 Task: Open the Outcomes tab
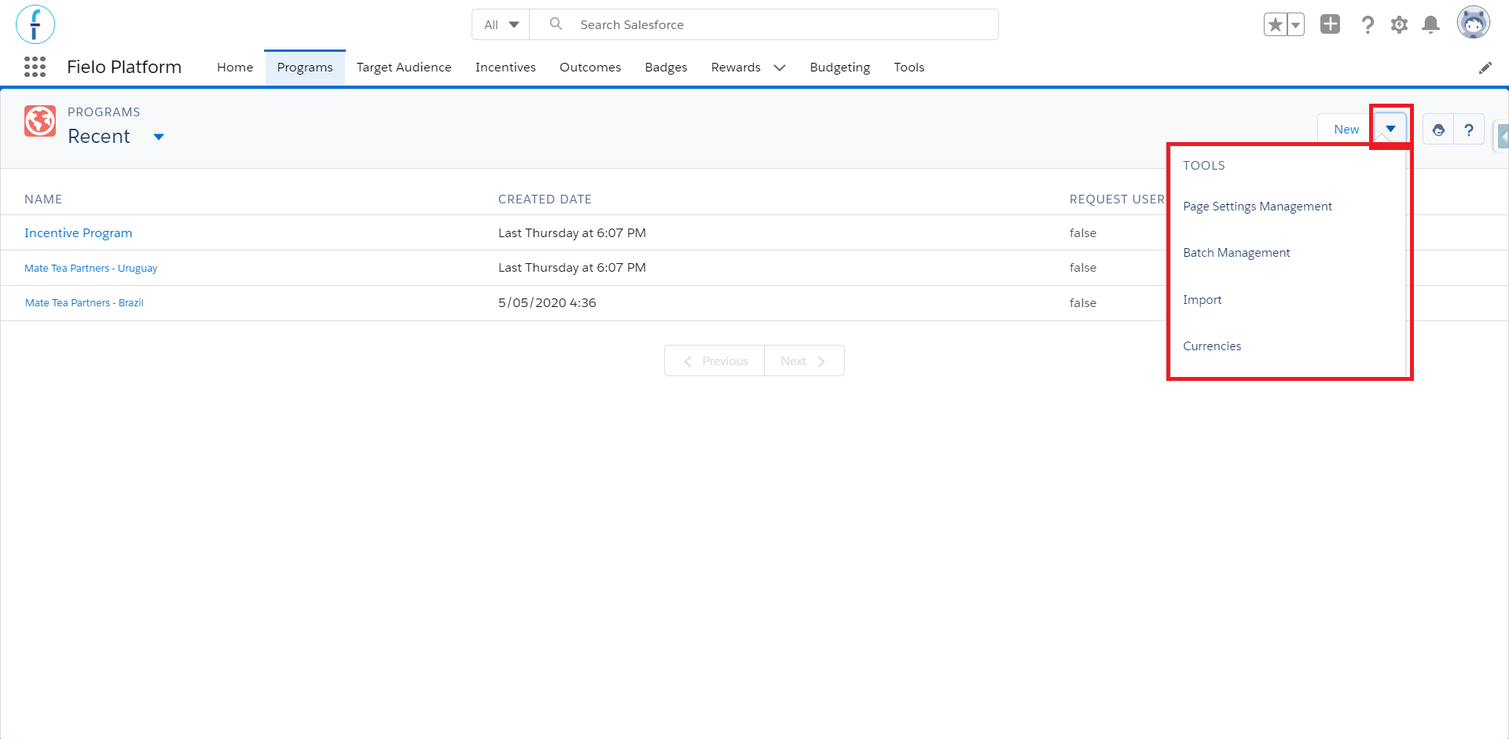pyautogui.click(x=590, y=68)
